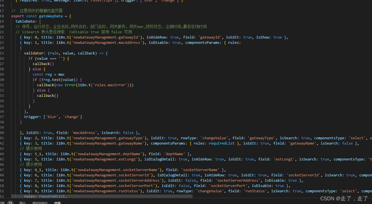Click the second 展示使用 comment above socketServerName row
Viewport: 372px width, 204px height.
click(x=31, y=165)
